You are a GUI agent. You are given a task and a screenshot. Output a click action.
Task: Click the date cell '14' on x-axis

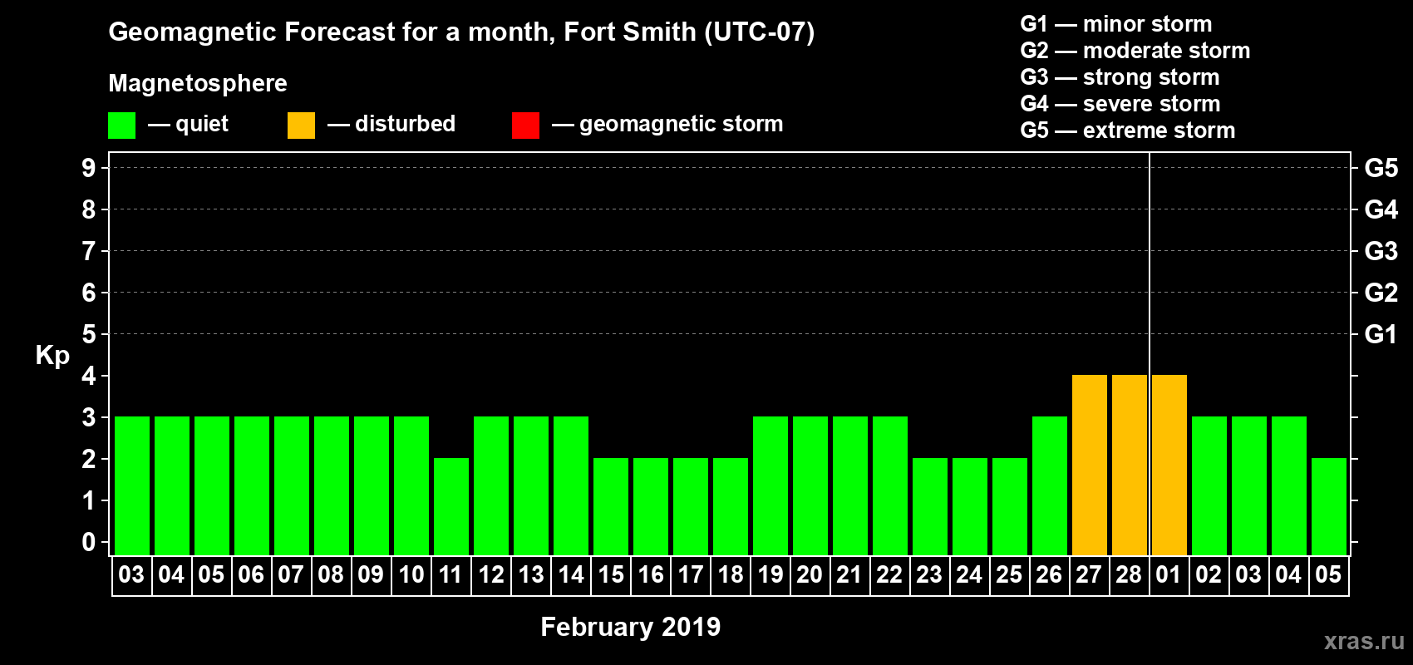point(571,575)
